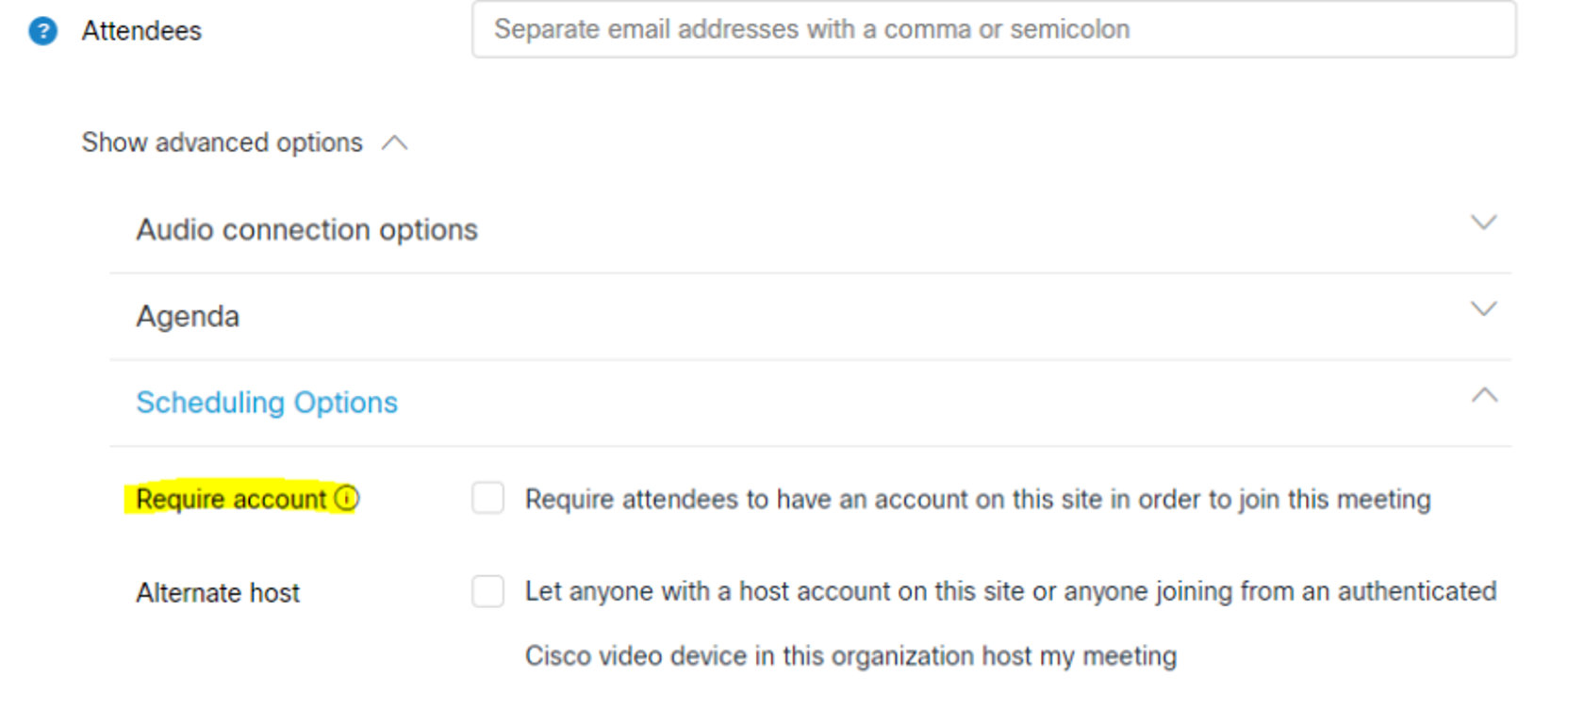Click the Attendees email input field
Viewport: 1584px width, 710px height.
tap(994, 29)
